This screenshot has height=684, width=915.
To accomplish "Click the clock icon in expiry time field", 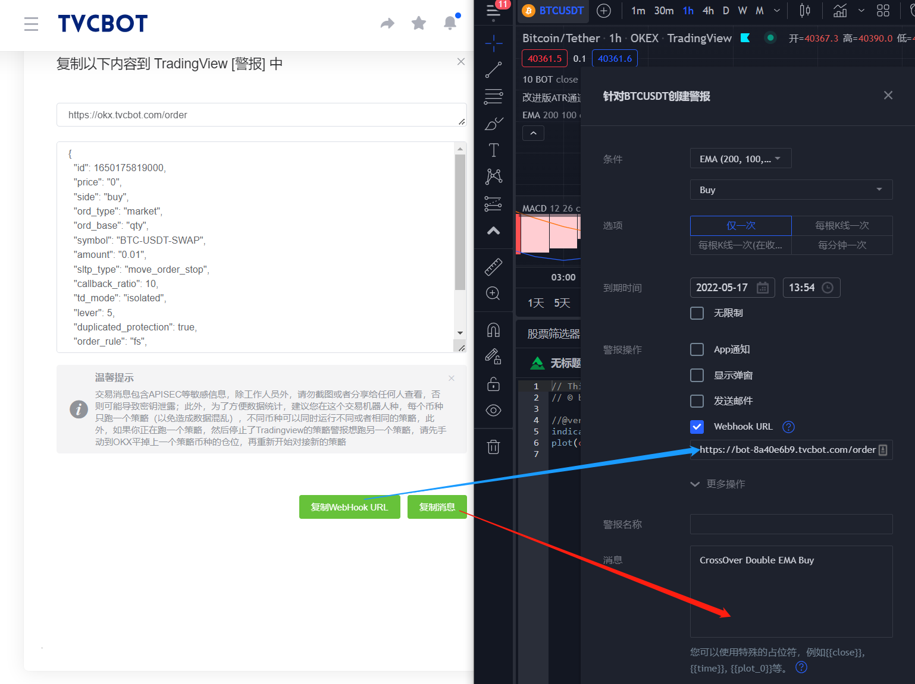I will click(x=828, y=288).
